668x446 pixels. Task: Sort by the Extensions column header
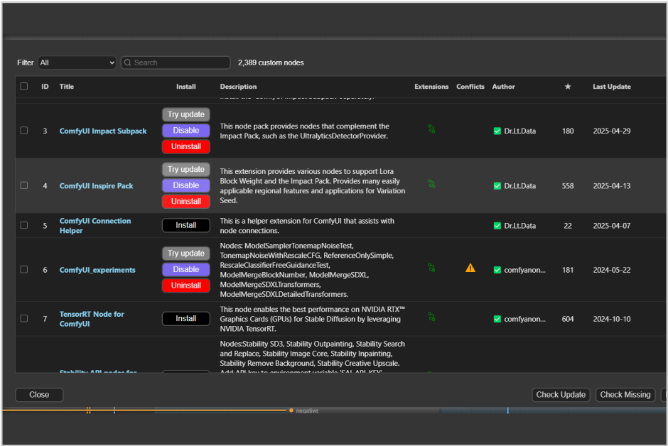(431, 87)
